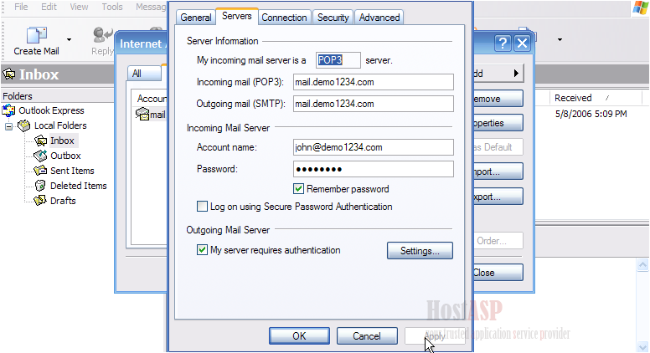Screen dimensions: 650x353
Task: Collapse the Local Folders tree node
Action: tap(9, 126)
